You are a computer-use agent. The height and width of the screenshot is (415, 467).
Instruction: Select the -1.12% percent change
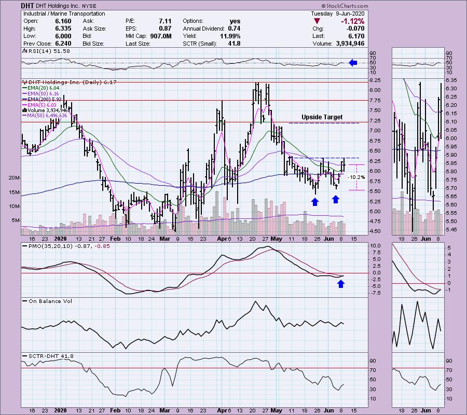(x=353, y=21)
